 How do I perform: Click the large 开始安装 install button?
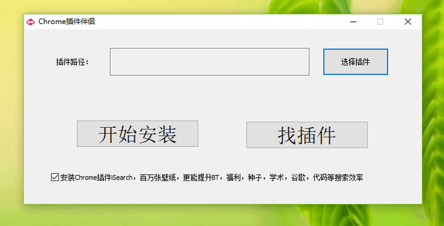pyautogui.click(x=138, y=134)
